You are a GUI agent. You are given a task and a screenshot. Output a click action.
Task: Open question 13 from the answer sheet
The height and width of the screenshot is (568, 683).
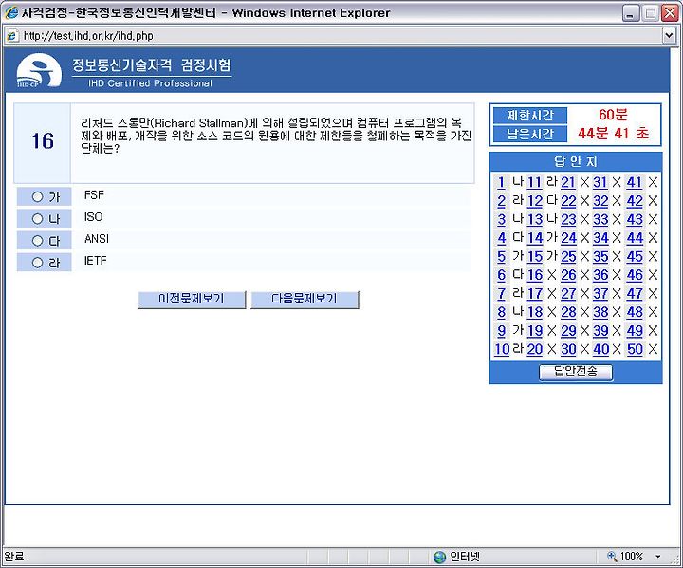click(534, 219)
